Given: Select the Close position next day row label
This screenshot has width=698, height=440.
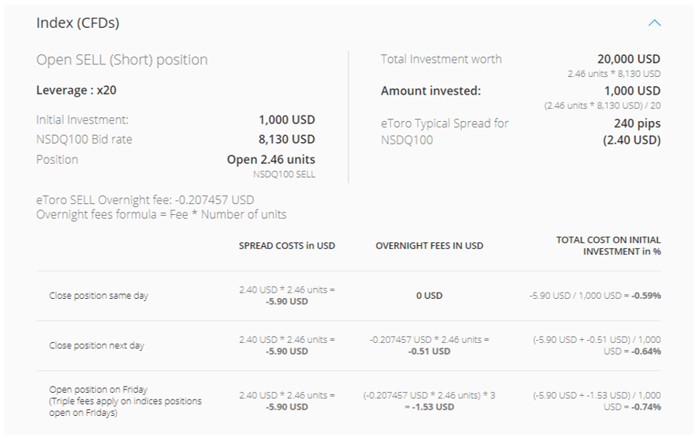Looking at the screenshot, I should click(96, 345).
